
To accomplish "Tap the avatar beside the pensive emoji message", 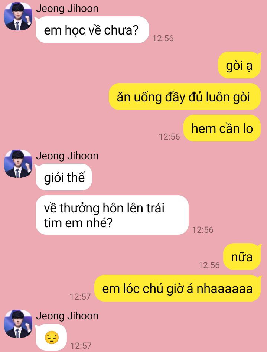I will pos(18,324).
